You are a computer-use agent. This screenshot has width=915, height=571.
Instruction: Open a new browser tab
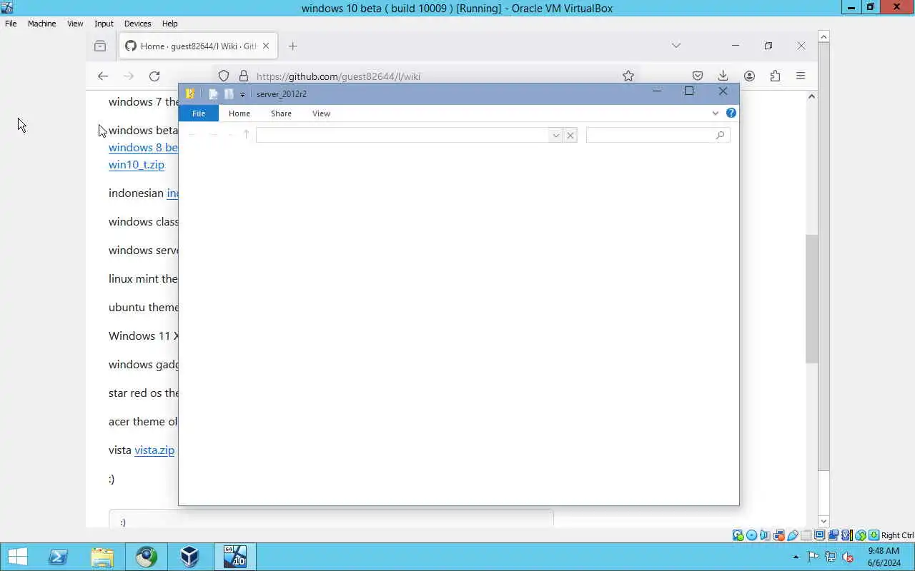coord(292,46)
